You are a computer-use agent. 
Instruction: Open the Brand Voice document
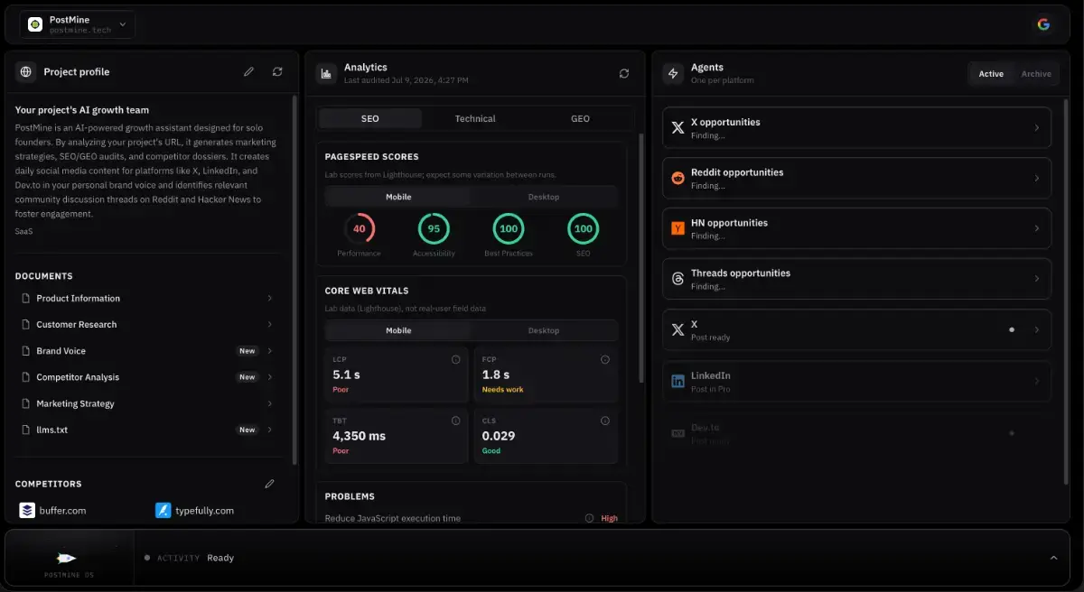[148, 351]
